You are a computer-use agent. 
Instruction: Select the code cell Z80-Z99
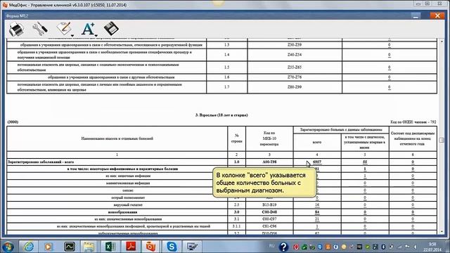295,87
